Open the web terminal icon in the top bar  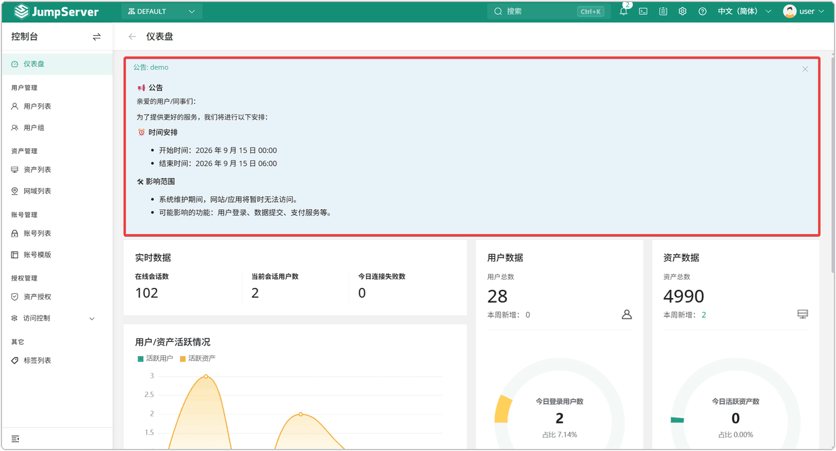(x=643, y=11)
